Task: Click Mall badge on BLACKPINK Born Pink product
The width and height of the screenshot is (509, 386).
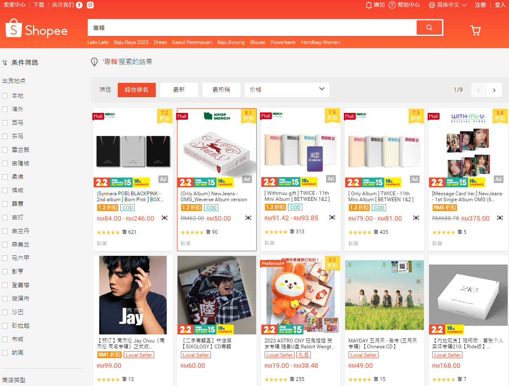Action: point(98,116)
